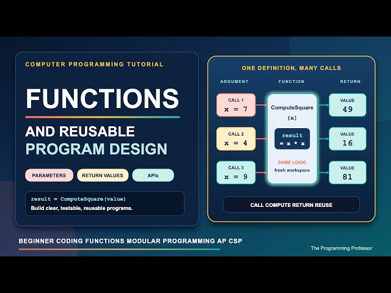
Task: Click the fresh workspace text
Action: (x=292, y=170)
